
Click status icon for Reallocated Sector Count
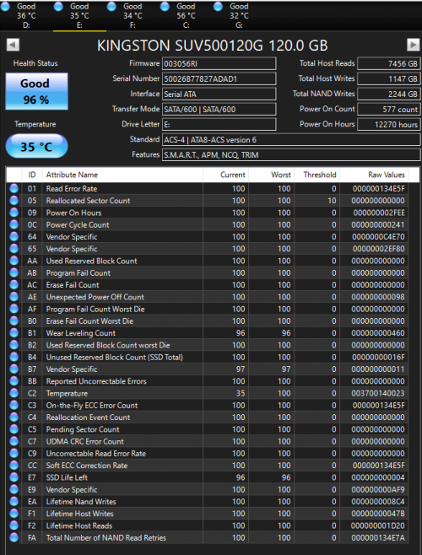[x=14, y=201]
